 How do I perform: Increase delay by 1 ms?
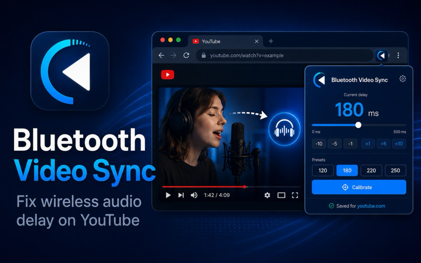(x=368, y=144)
